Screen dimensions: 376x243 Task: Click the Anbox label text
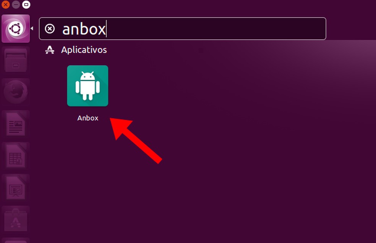pyautogui.click(x=88, y=118)
